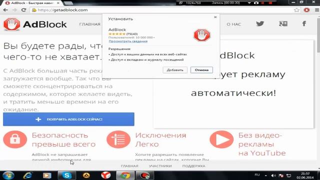Viewport: 320px width, 180px height.
Task: Close the AdBlock browser tab
Action: [58, 3]
